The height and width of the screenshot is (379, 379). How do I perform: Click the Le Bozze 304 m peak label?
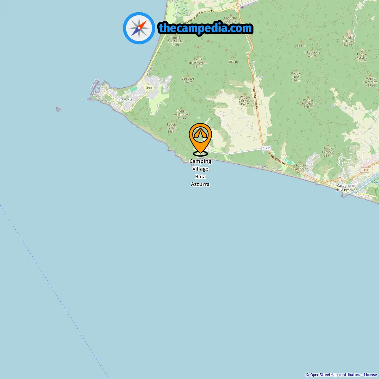pyautogui.click(x=188, y=80)
